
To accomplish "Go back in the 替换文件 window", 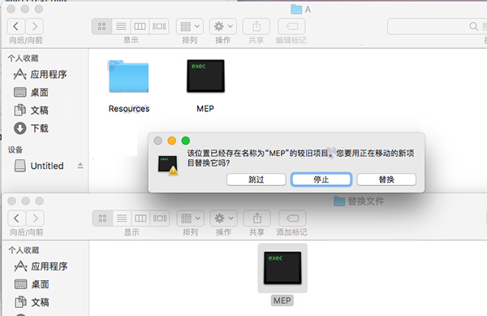I will click(17, 219).
